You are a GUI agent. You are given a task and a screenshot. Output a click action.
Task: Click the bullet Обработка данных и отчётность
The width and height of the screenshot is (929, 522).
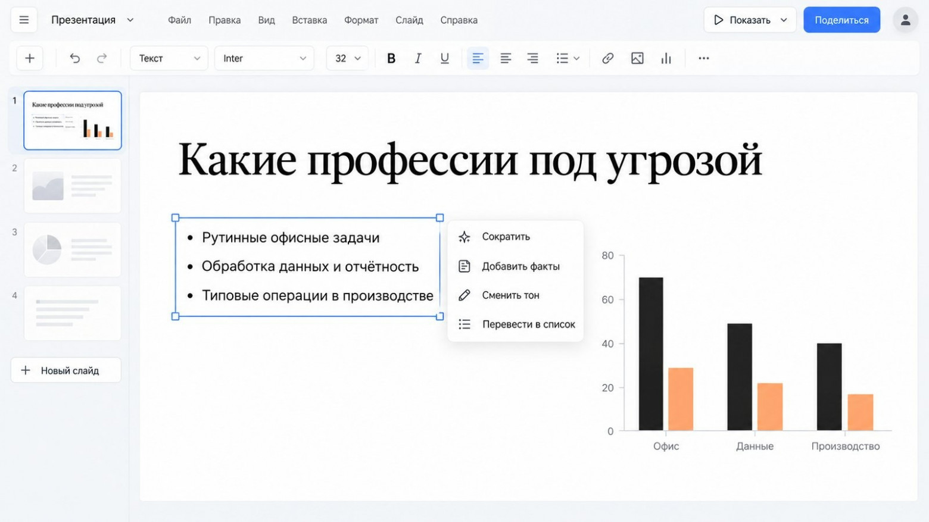coord(310,267)
